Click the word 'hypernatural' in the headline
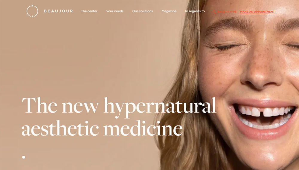Screen dimensions: 299x170 point(160,107)
